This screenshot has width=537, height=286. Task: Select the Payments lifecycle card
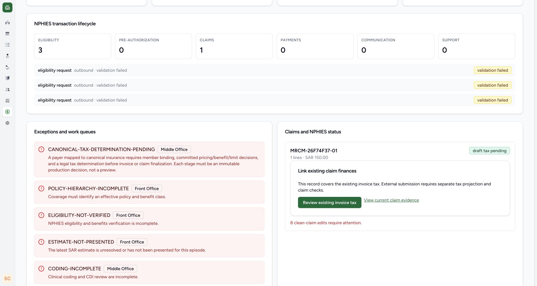click(x=315, y=46)
